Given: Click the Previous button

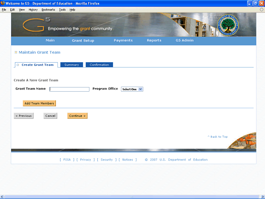Looking at the screenshot, I should pyautogui.click(x=24, y=116).
